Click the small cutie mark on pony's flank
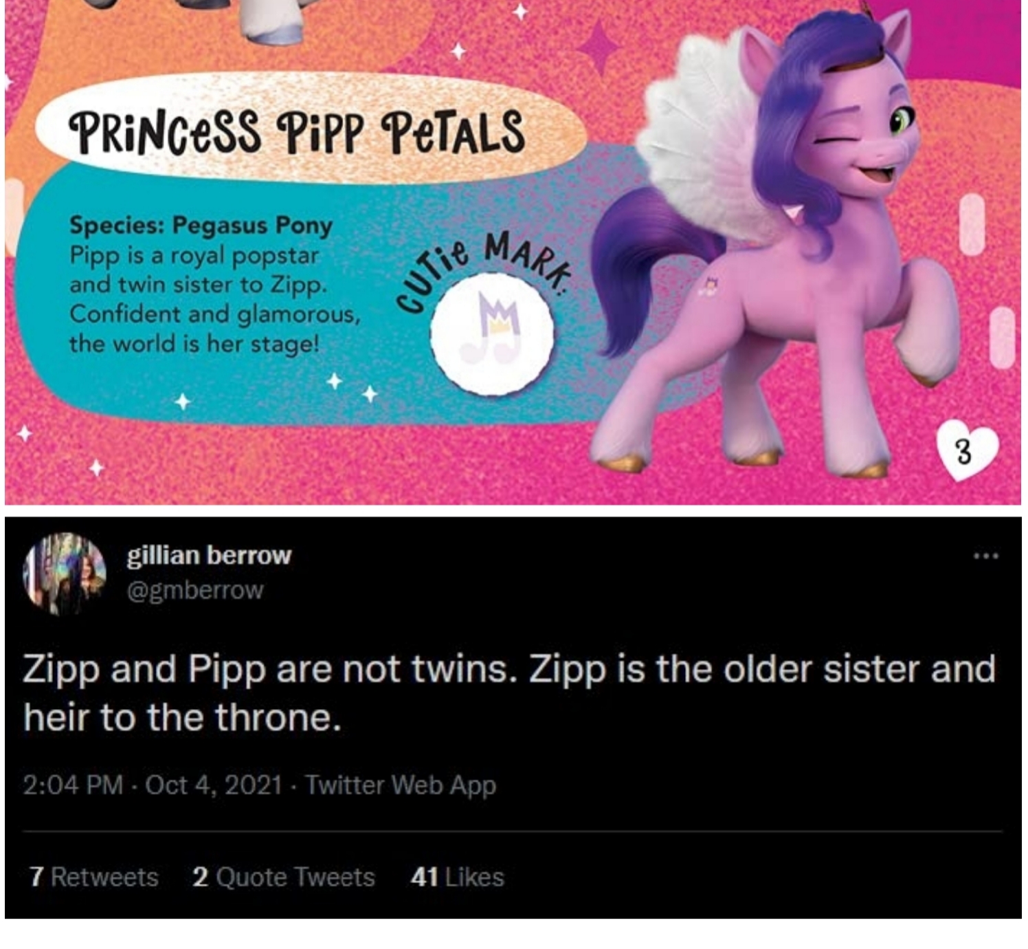 708,285
